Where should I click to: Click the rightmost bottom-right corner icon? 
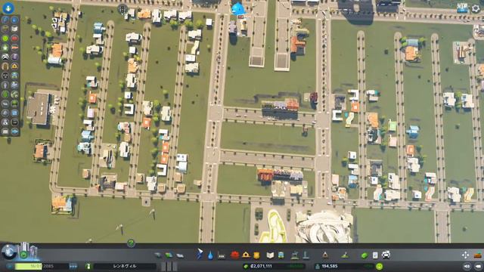click(x=478, y=266)
